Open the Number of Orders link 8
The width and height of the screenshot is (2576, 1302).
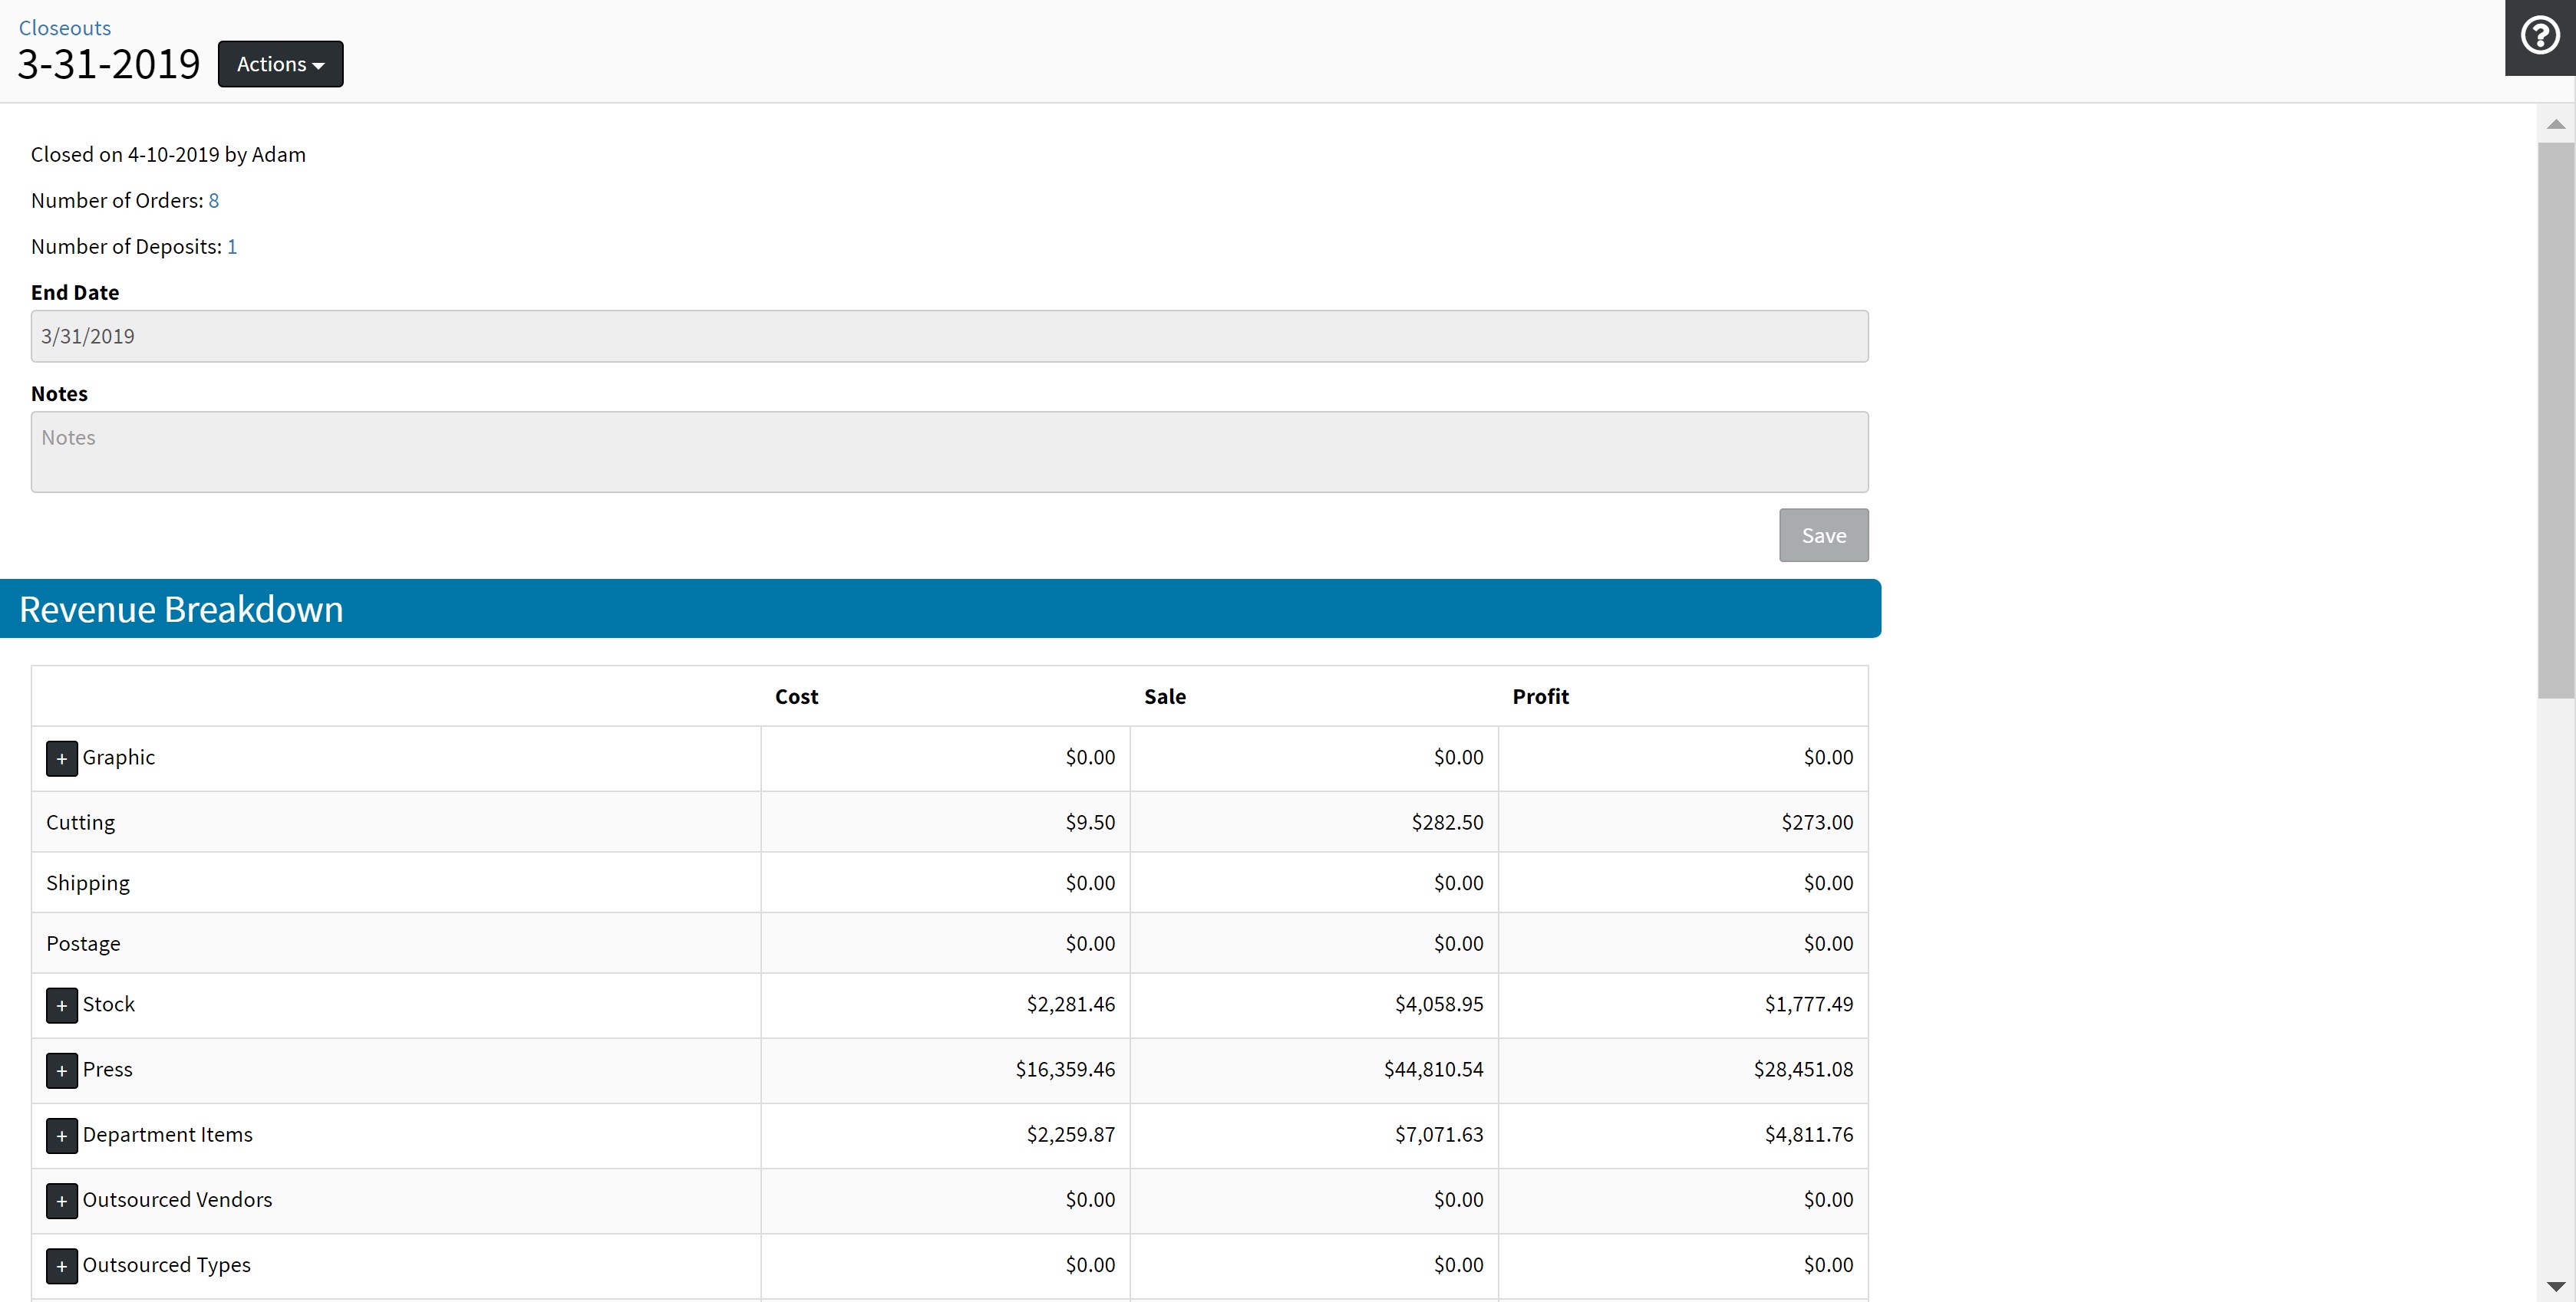213,201
